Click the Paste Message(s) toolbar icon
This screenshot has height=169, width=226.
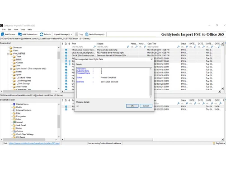[87, 34]
